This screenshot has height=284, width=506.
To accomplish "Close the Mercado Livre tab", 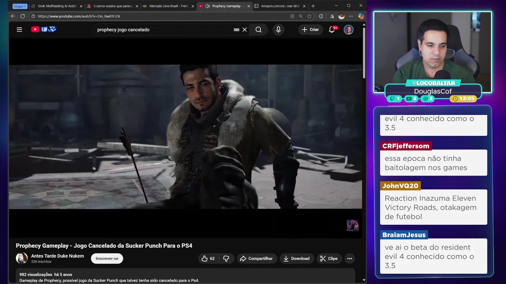I will pos(193,6).
